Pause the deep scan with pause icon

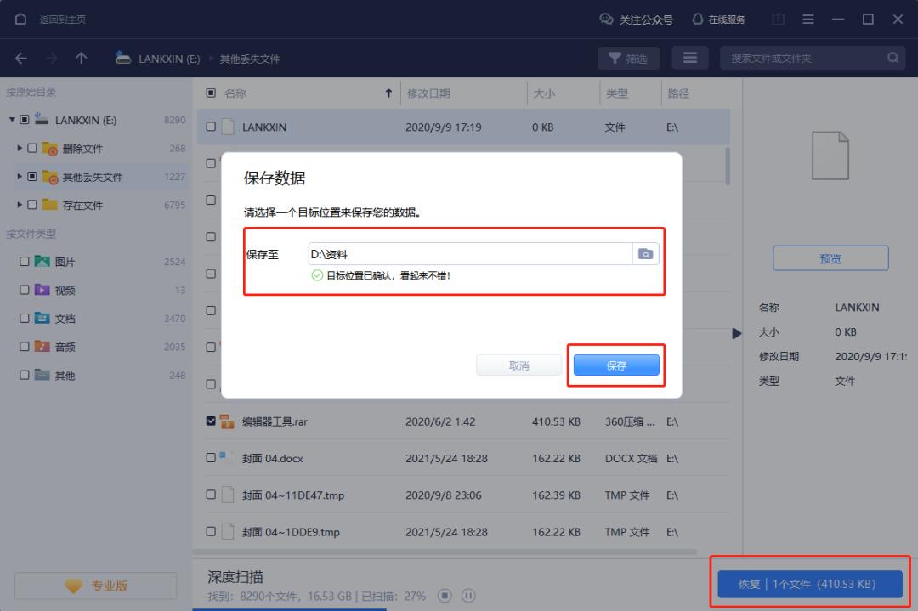[468, 596]
